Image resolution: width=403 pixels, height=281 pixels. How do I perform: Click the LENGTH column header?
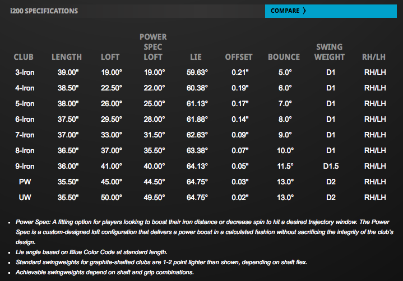pyautogui.click(x=67, y=57)
